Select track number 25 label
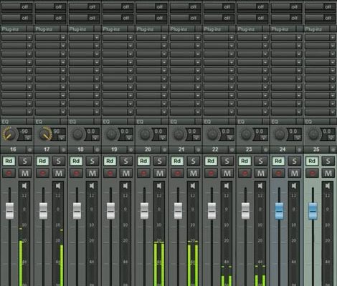Image resolution: width=337 pixels, height=286 pixels. pyautogui.click(x=316, y=149)
